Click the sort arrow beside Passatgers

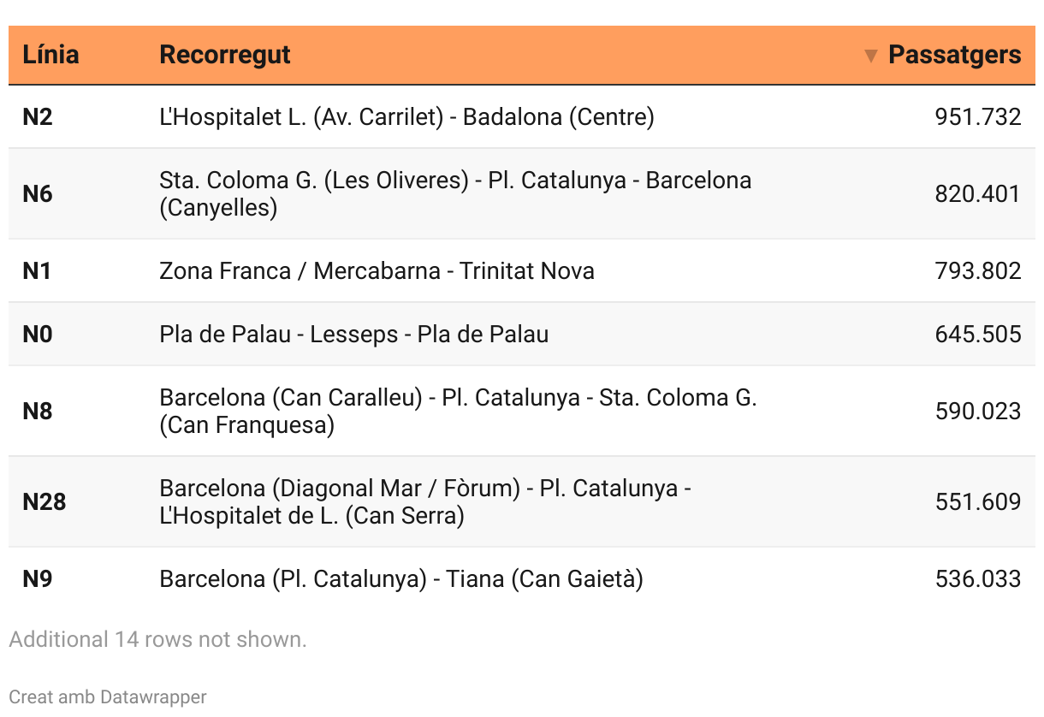coord(871,56)
